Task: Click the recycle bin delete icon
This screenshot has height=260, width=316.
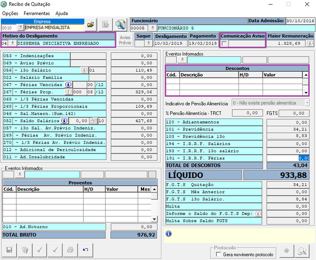Action: tap(25, 250)
